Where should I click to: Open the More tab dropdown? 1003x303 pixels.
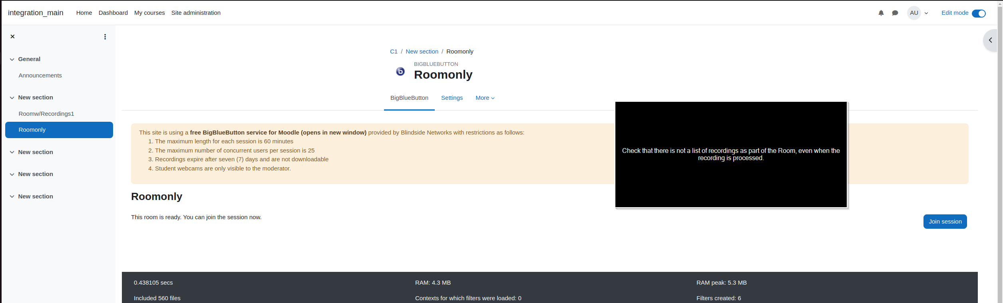coord(485,98)
